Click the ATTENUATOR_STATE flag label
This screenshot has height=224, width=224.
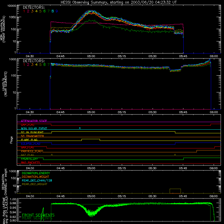[x=34, y=121]
